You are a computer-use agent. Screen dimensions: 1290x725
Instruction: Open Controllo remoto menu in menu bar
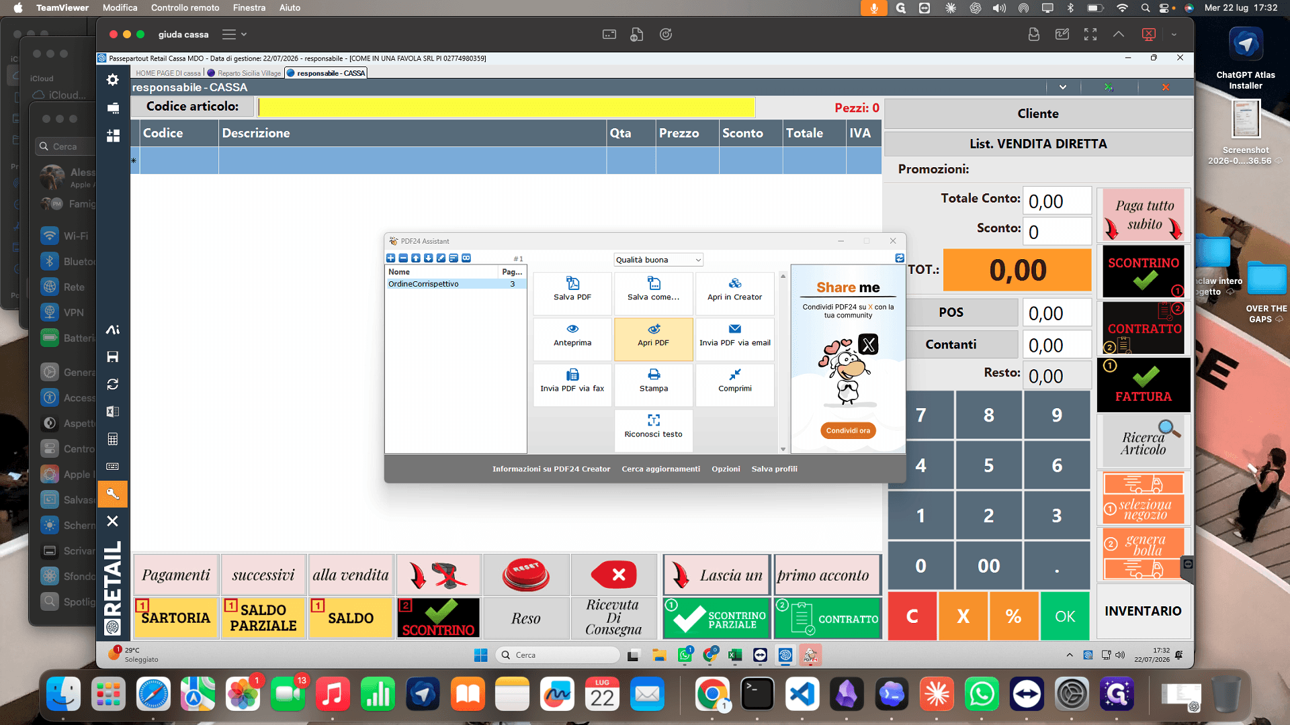[185, 7]
